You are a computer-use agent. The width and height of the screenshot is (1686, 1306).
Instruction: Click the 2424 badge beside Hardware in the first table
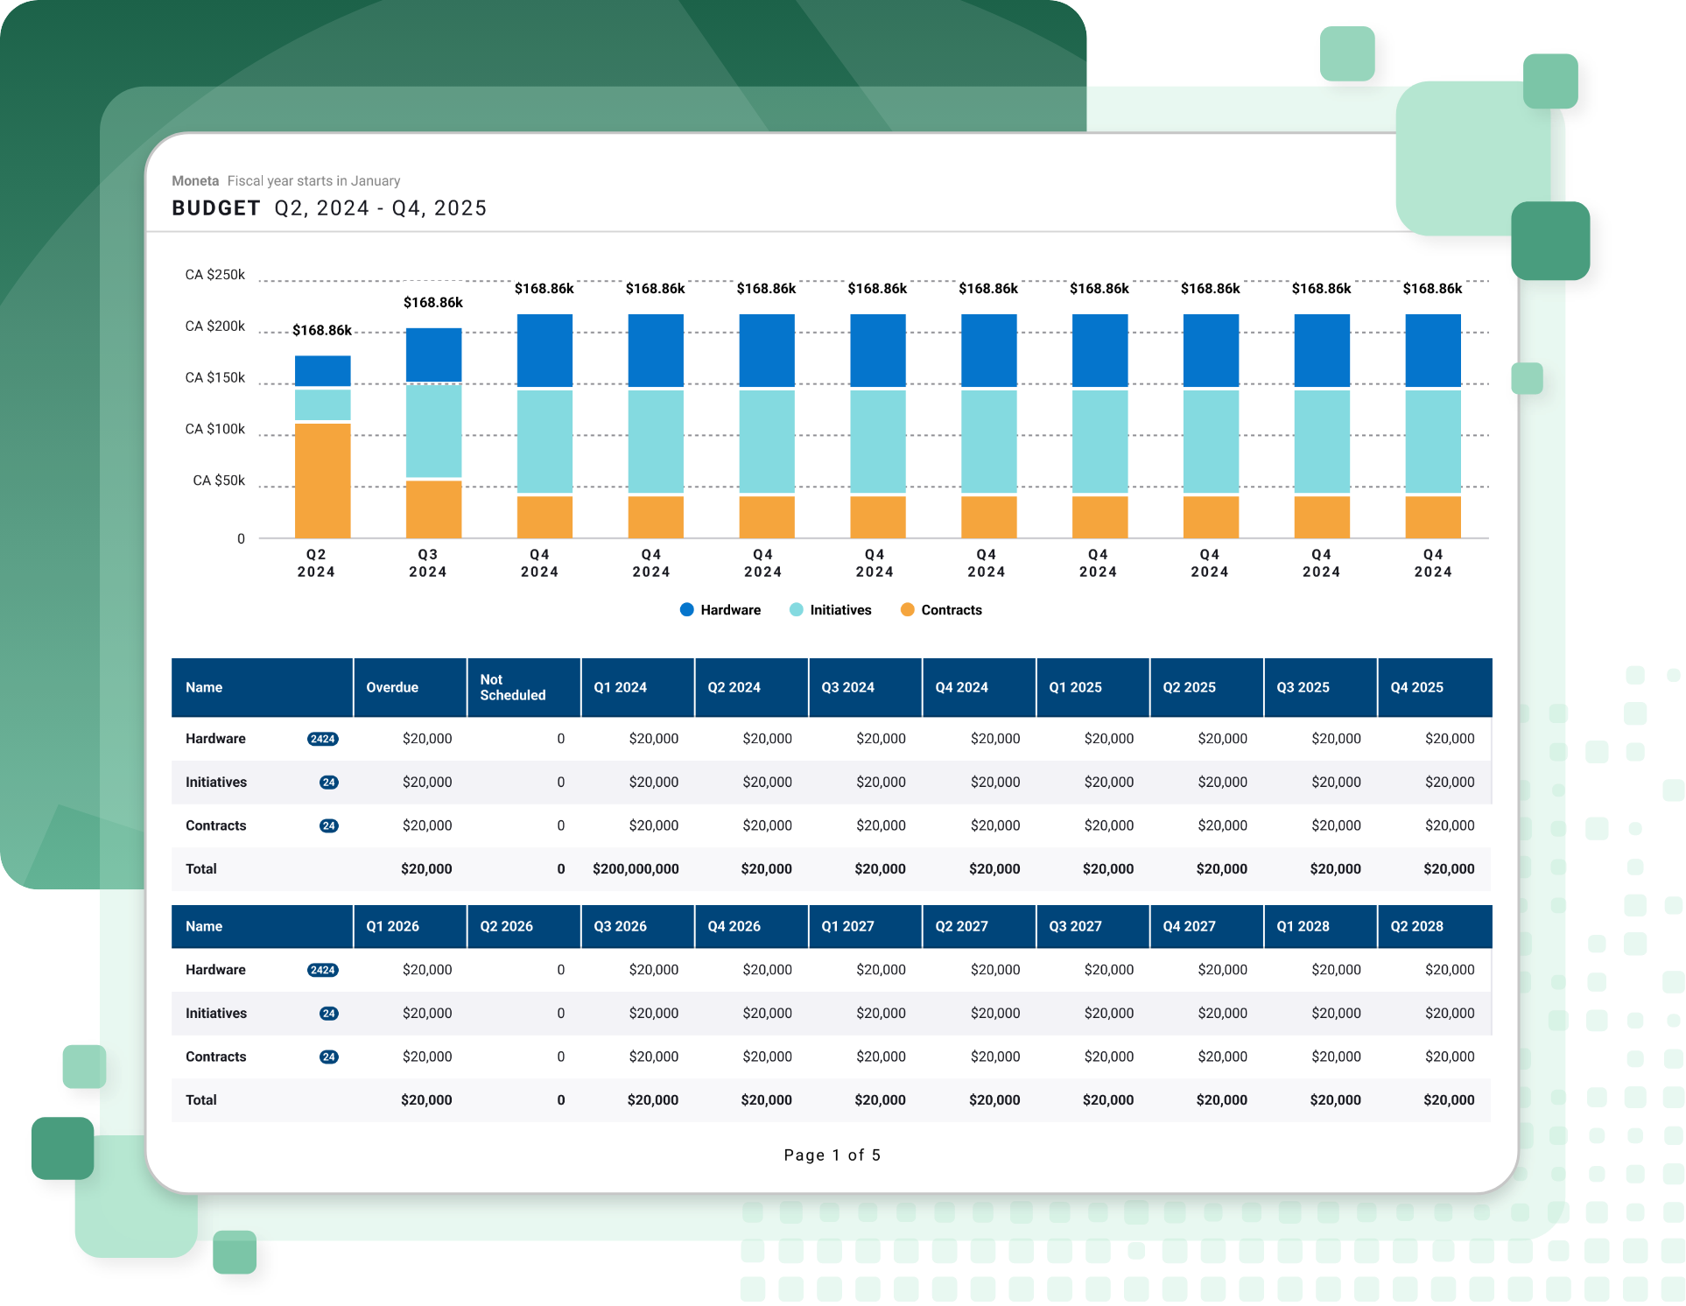pos(322,739)
